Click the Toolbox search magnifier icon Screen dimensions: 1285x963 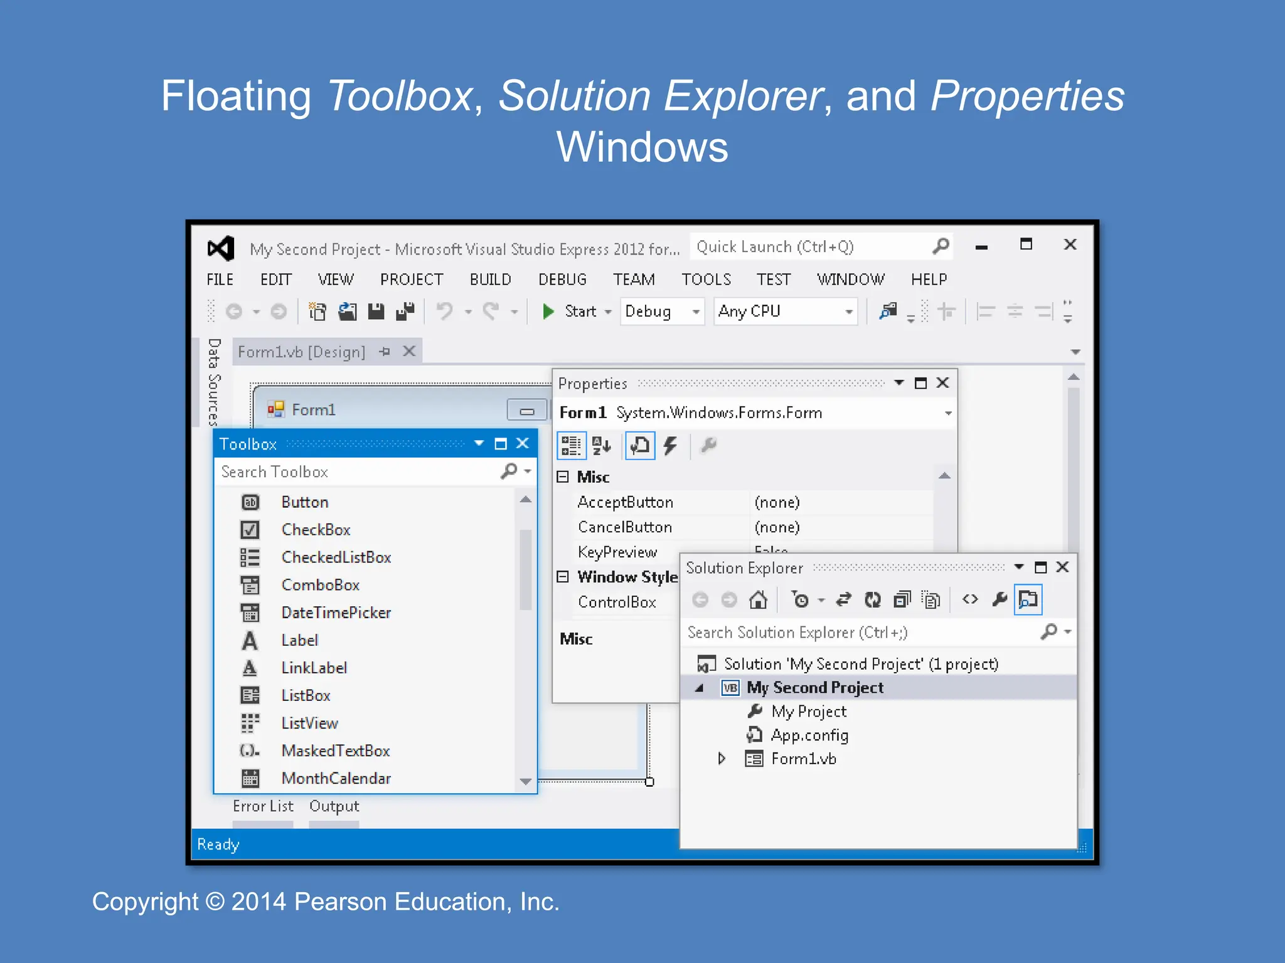pos(509,470)
